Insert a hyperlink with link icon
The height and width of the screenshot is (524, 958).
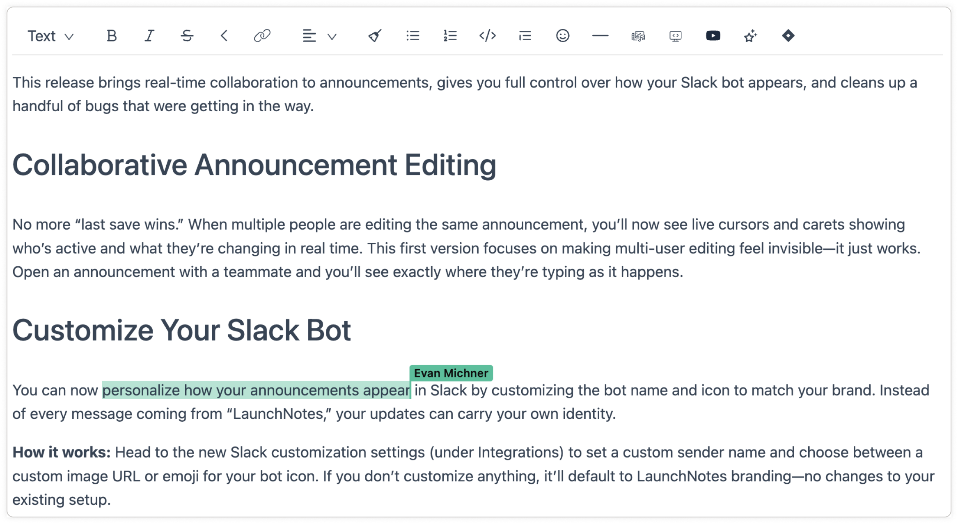[x=262, y=36]
